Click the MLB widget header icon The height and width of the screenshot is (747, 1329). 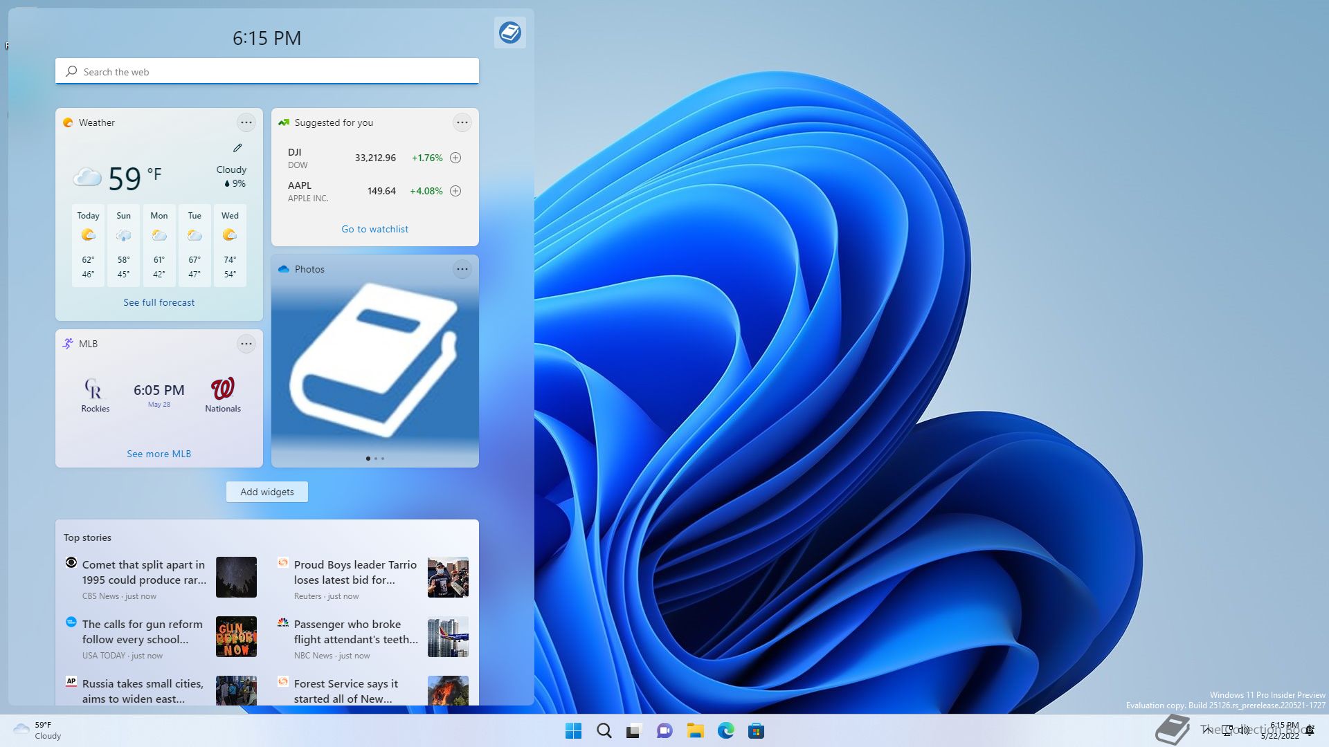click(x=68, y=344)
